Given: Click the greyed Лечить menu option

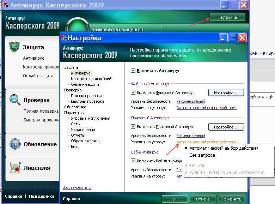Looking at the screenshot, I should [197, 166].
